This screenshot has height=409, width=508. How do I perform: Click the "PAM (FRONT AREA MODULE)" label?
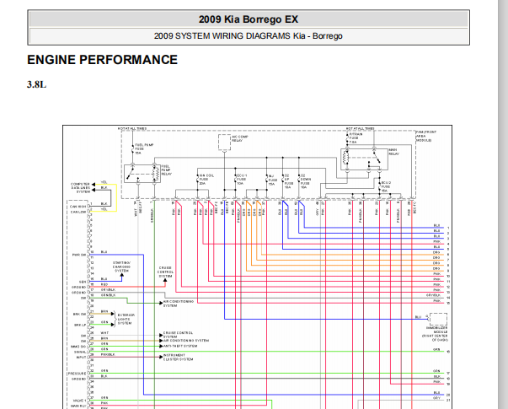(426, 137)
